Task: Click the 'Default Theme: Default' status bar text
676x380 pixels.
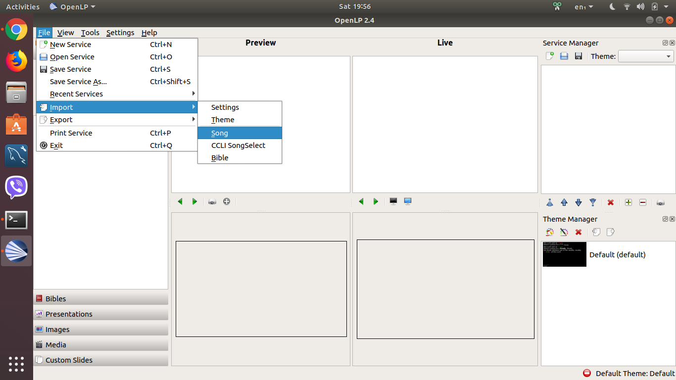Action: (635, 374)
